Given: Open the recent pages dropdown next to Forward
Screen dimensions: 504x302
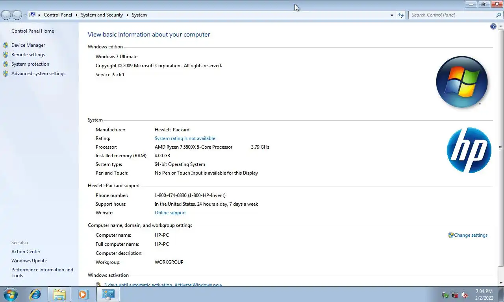Looking at the screenshot, I should [25, 15].
